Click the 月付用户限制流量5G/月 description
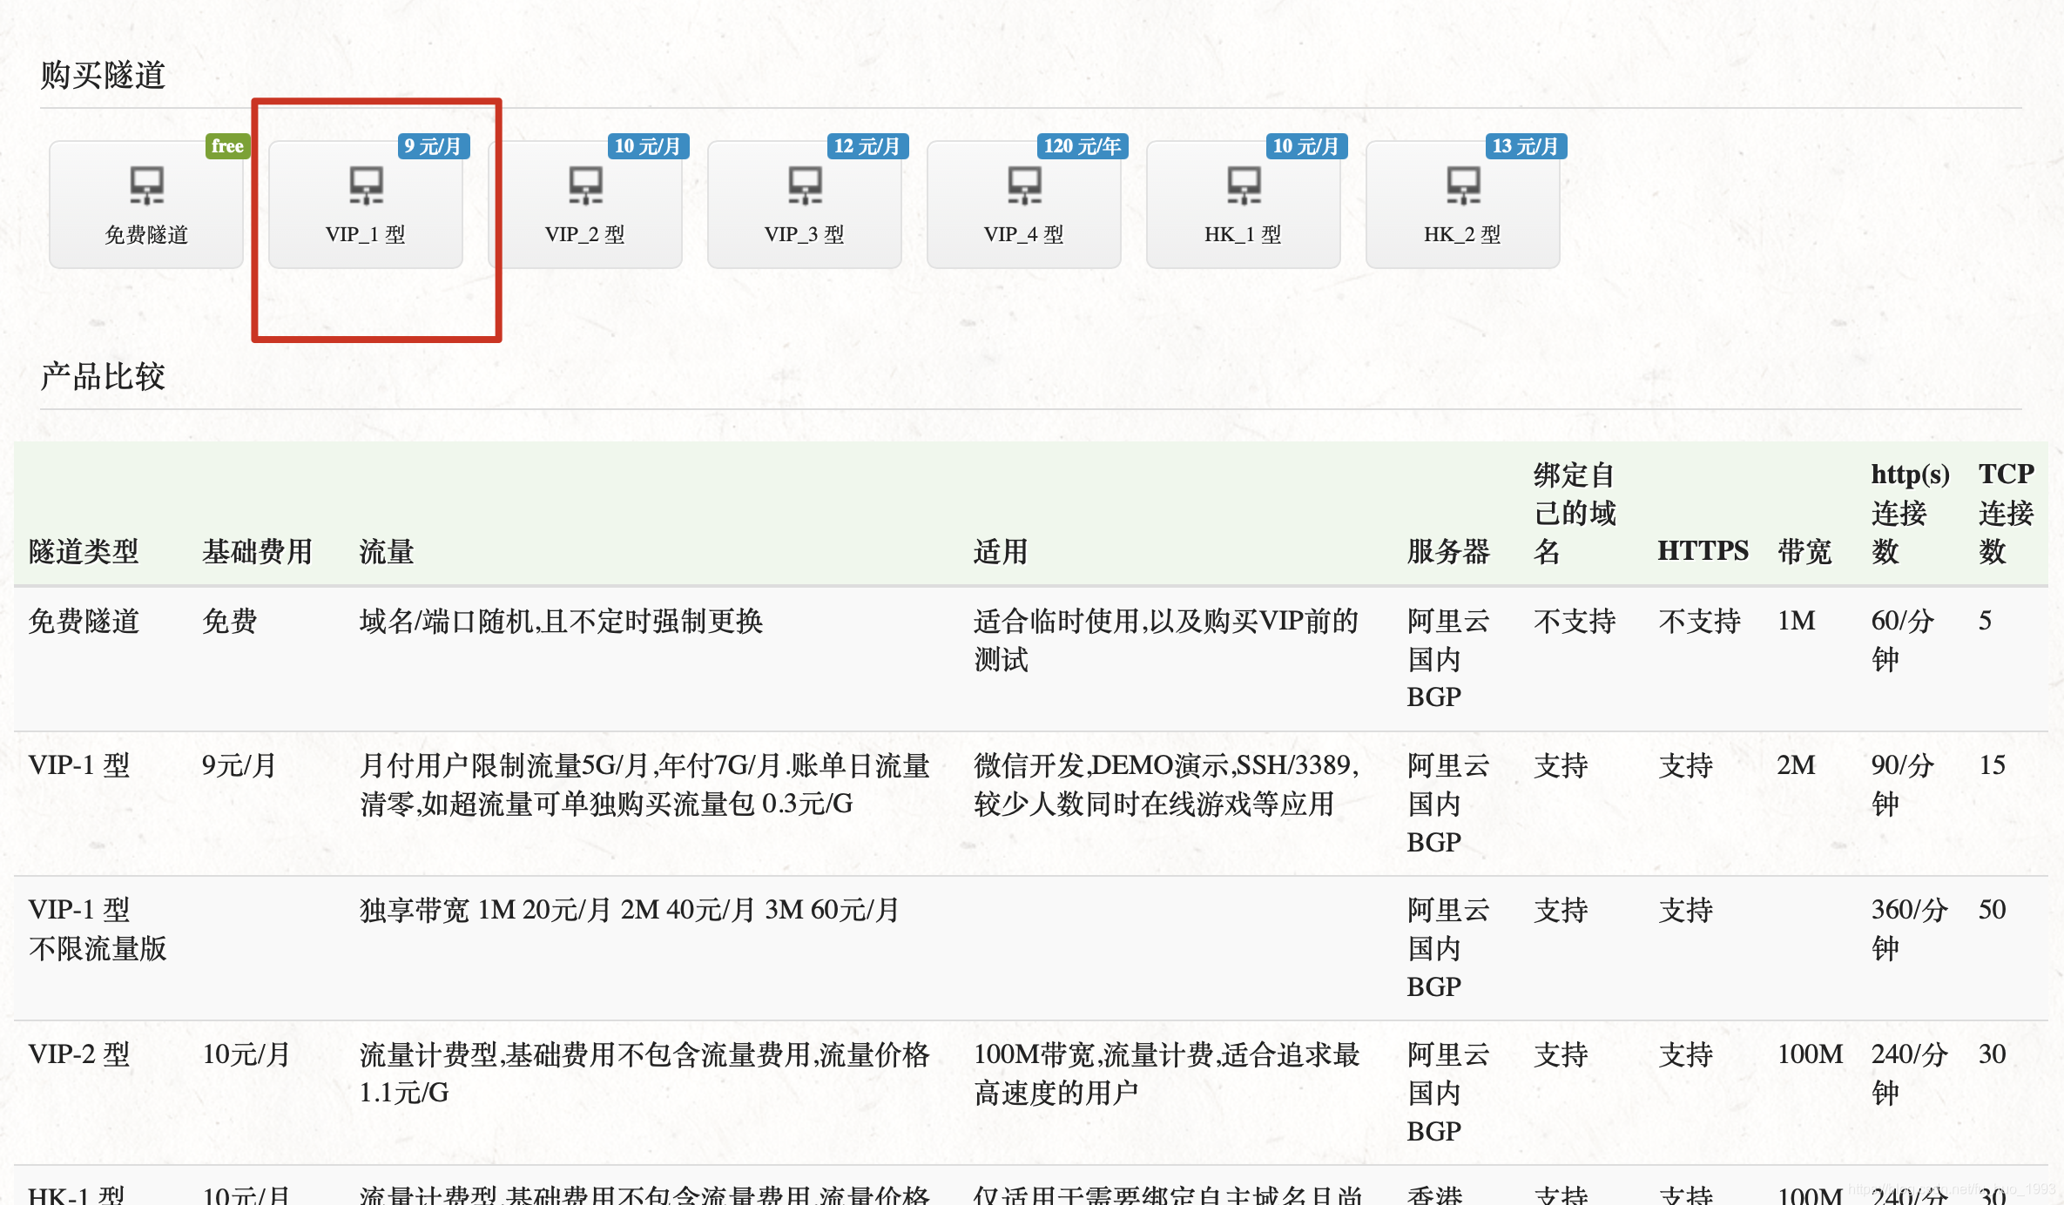The height and width of the screenshot is (1205, 2064). 644,784
